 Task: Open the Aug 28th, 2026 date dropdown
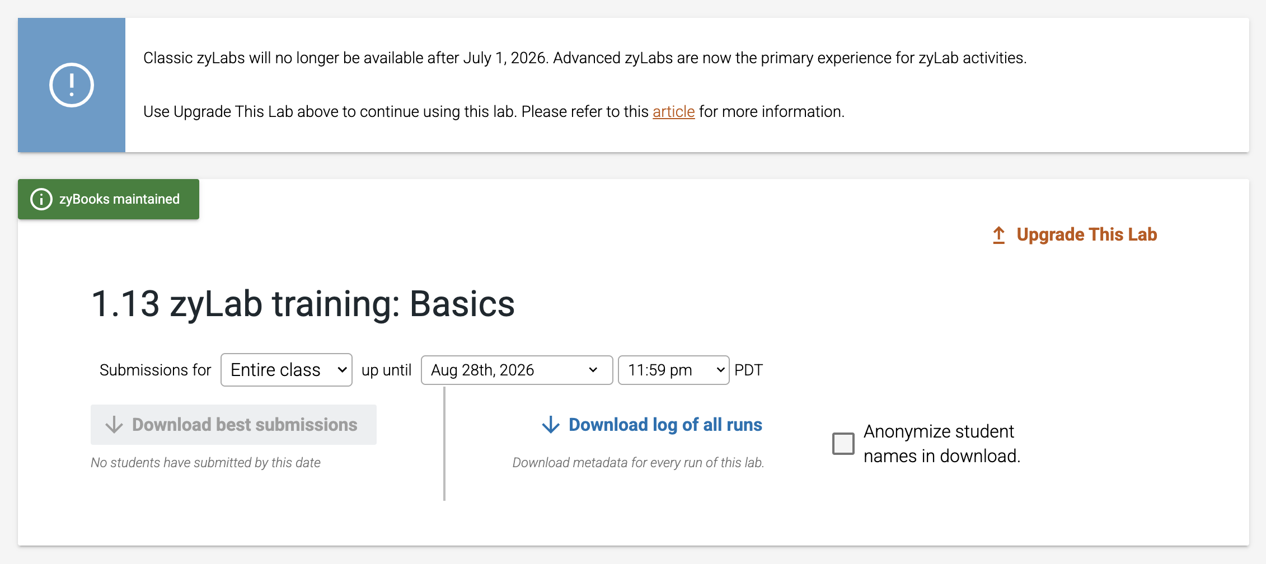517,370
